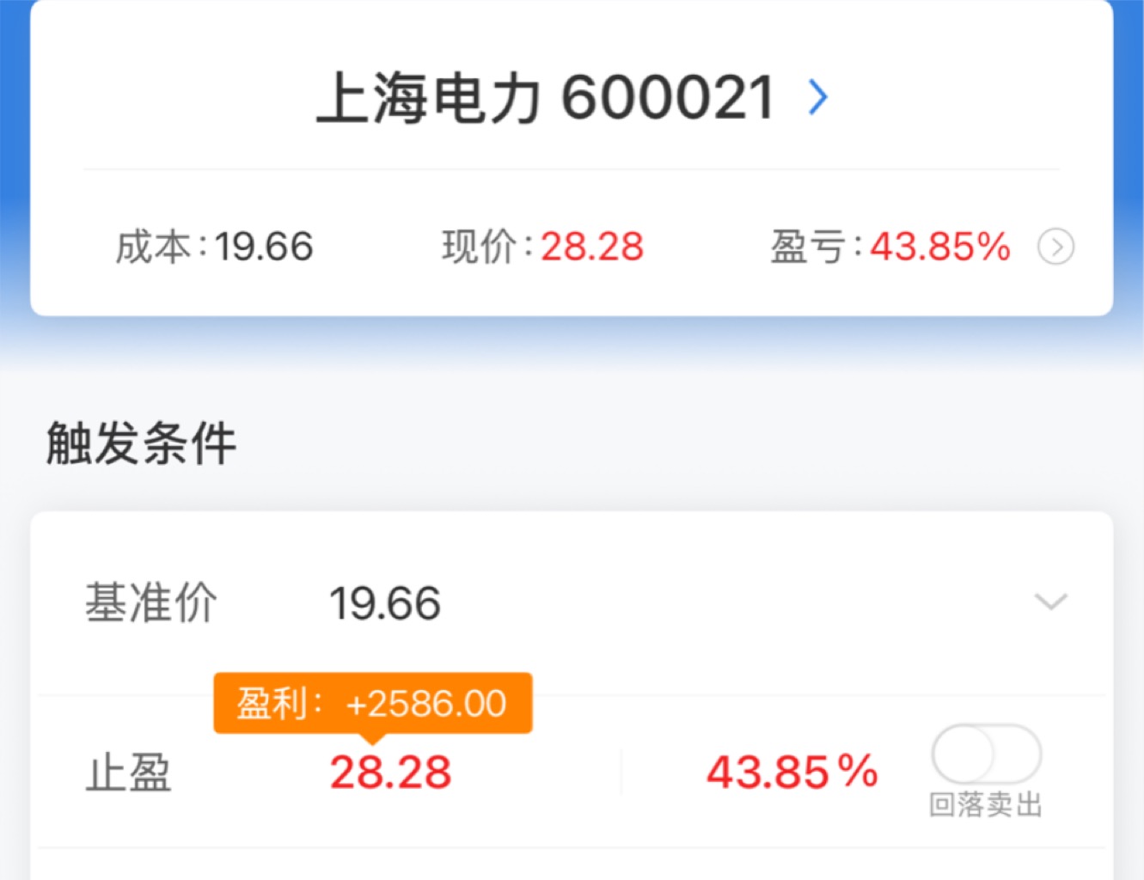Tap the 盈亏 43.85% value
This screenshot has height=880, width=1144.
(x=940, y=247)
